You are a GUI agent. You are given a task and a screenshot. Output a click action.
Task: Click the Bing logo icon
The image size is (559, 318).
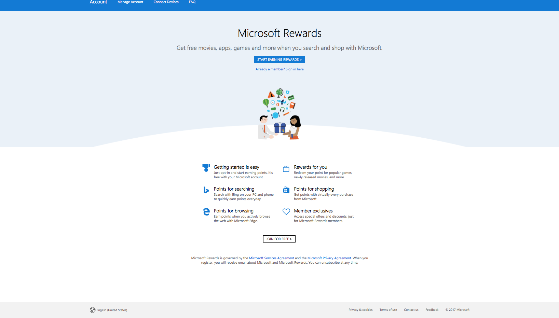point(206,190)
